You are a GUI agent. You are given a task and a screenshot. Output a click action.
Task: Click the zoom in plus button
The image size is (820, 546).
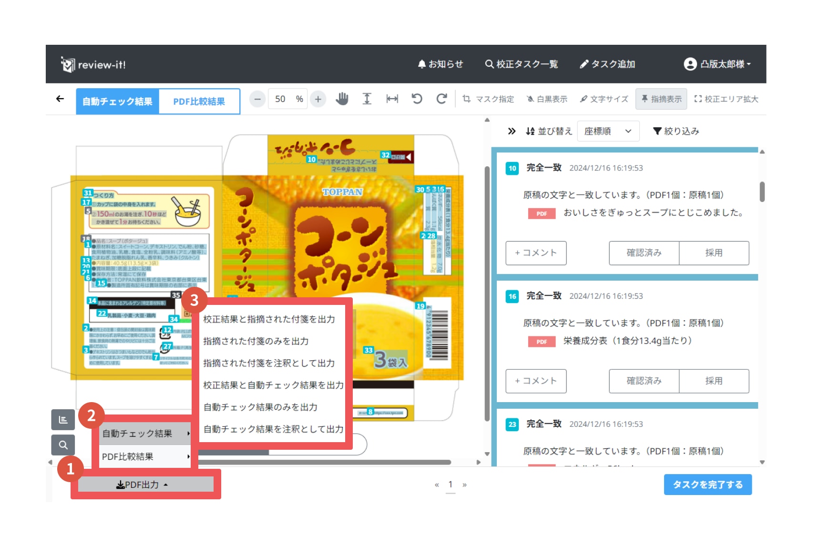(x=318, y=99)
